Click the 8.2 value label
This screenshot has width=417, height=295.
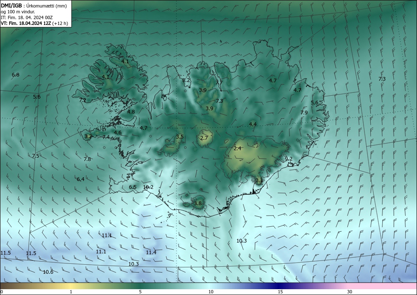click(x=186, y=80)
